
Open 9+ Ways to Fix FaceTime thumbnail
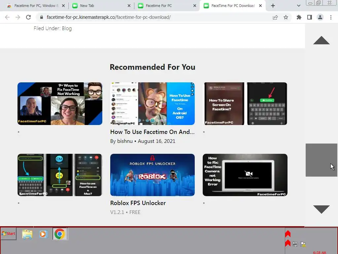[60, 104]
